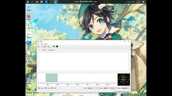Click the Signal LED indicator

[x=46, y=88]
